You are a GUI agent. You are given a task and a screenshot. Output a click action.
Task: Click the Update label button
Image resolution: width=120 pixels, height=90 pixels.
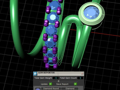44,84
